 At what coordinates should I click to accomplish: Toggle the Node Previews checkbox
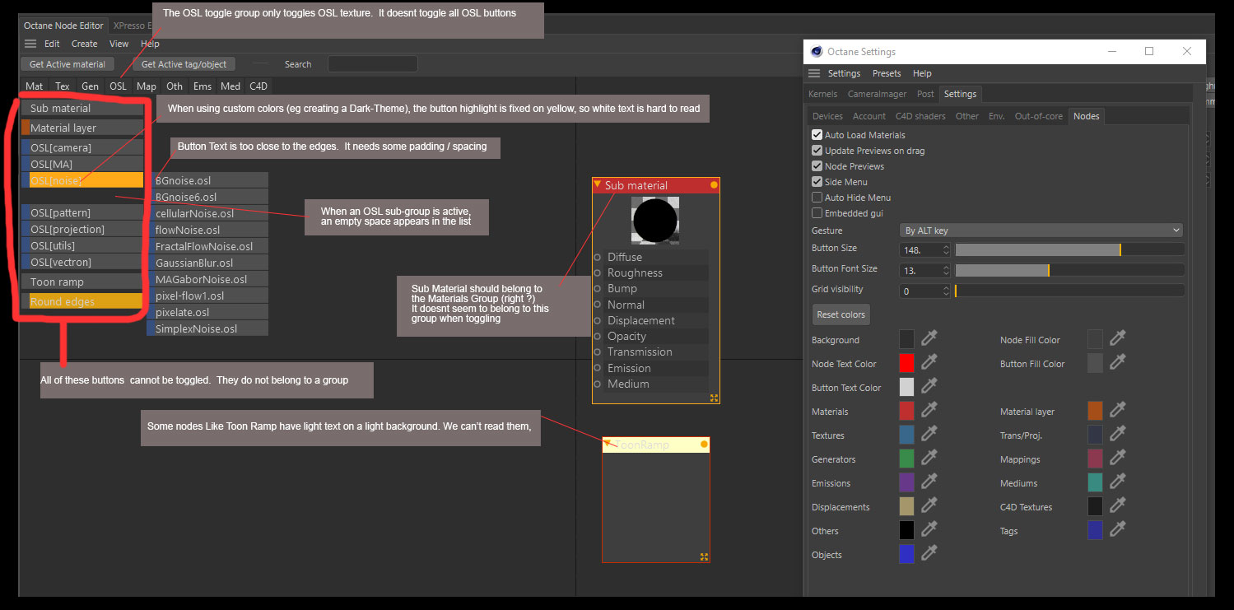coord(817,165)
